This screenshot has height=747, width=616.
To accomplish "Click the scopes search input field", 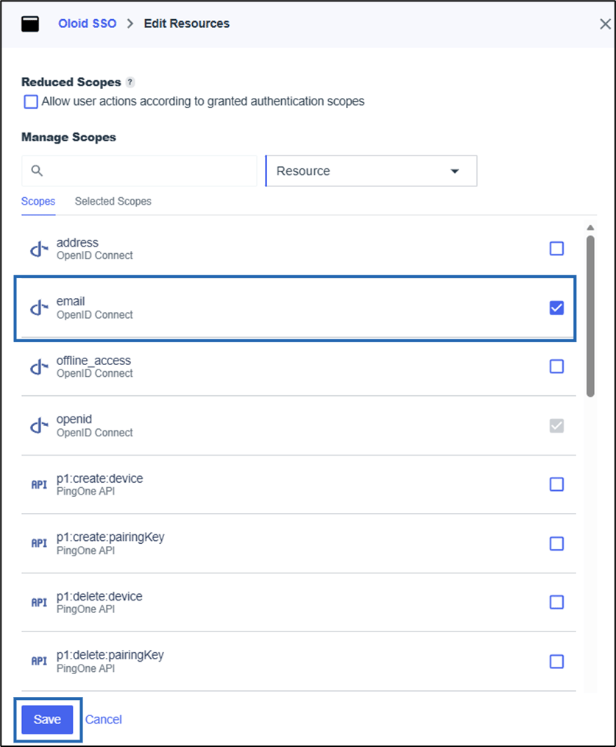I will pos(139,171).
